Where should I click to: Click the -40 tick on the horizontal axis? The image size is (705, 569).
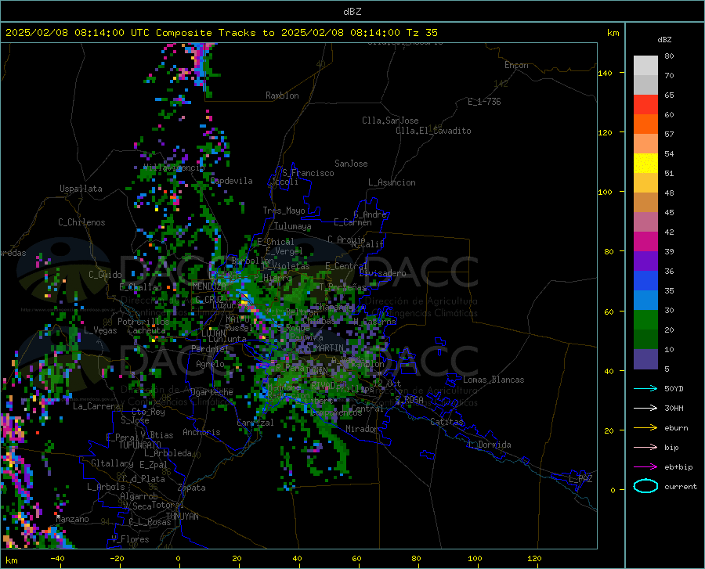coord(57,558)
